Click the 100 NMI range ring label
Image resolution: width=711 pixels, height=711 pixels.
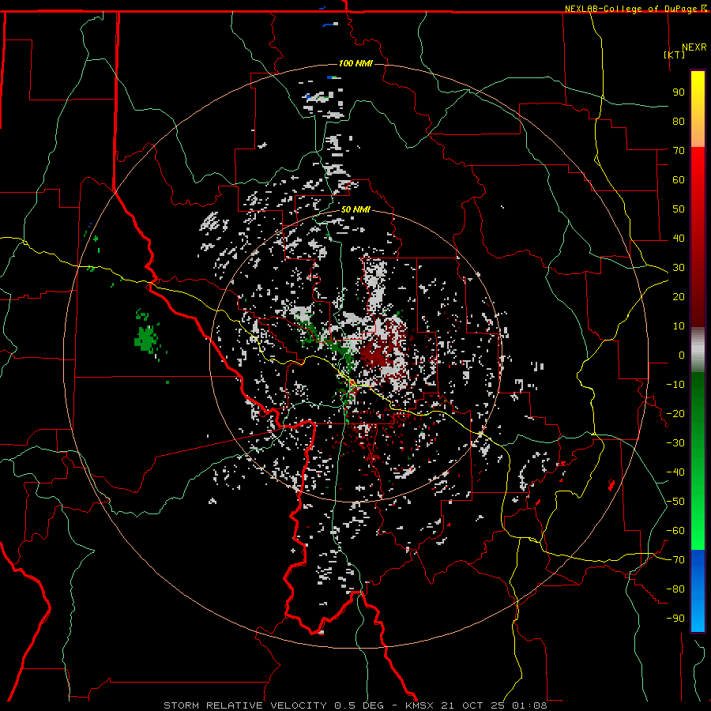click(x=355, y=63)
